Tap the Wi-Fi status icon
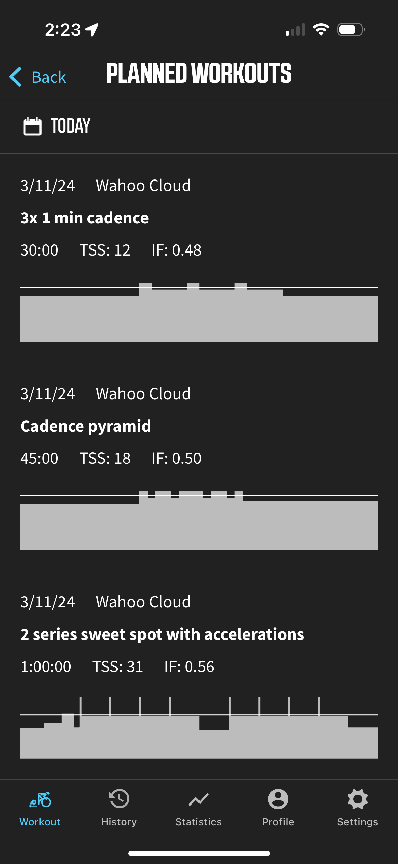The width and height of the screenshot is (398, 864). (321, 30)
